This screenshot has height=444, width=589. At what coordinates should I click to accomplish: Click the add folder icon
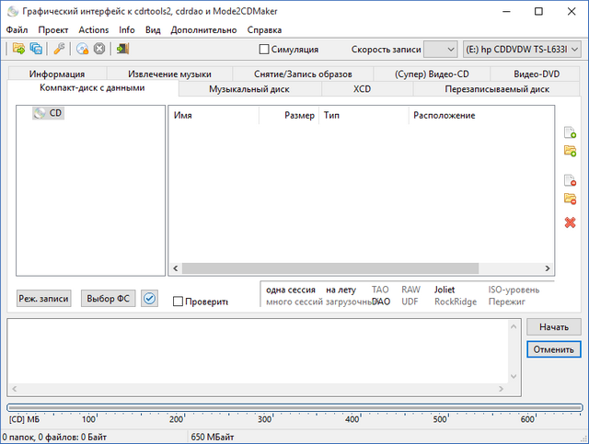(x=570, y=151)
